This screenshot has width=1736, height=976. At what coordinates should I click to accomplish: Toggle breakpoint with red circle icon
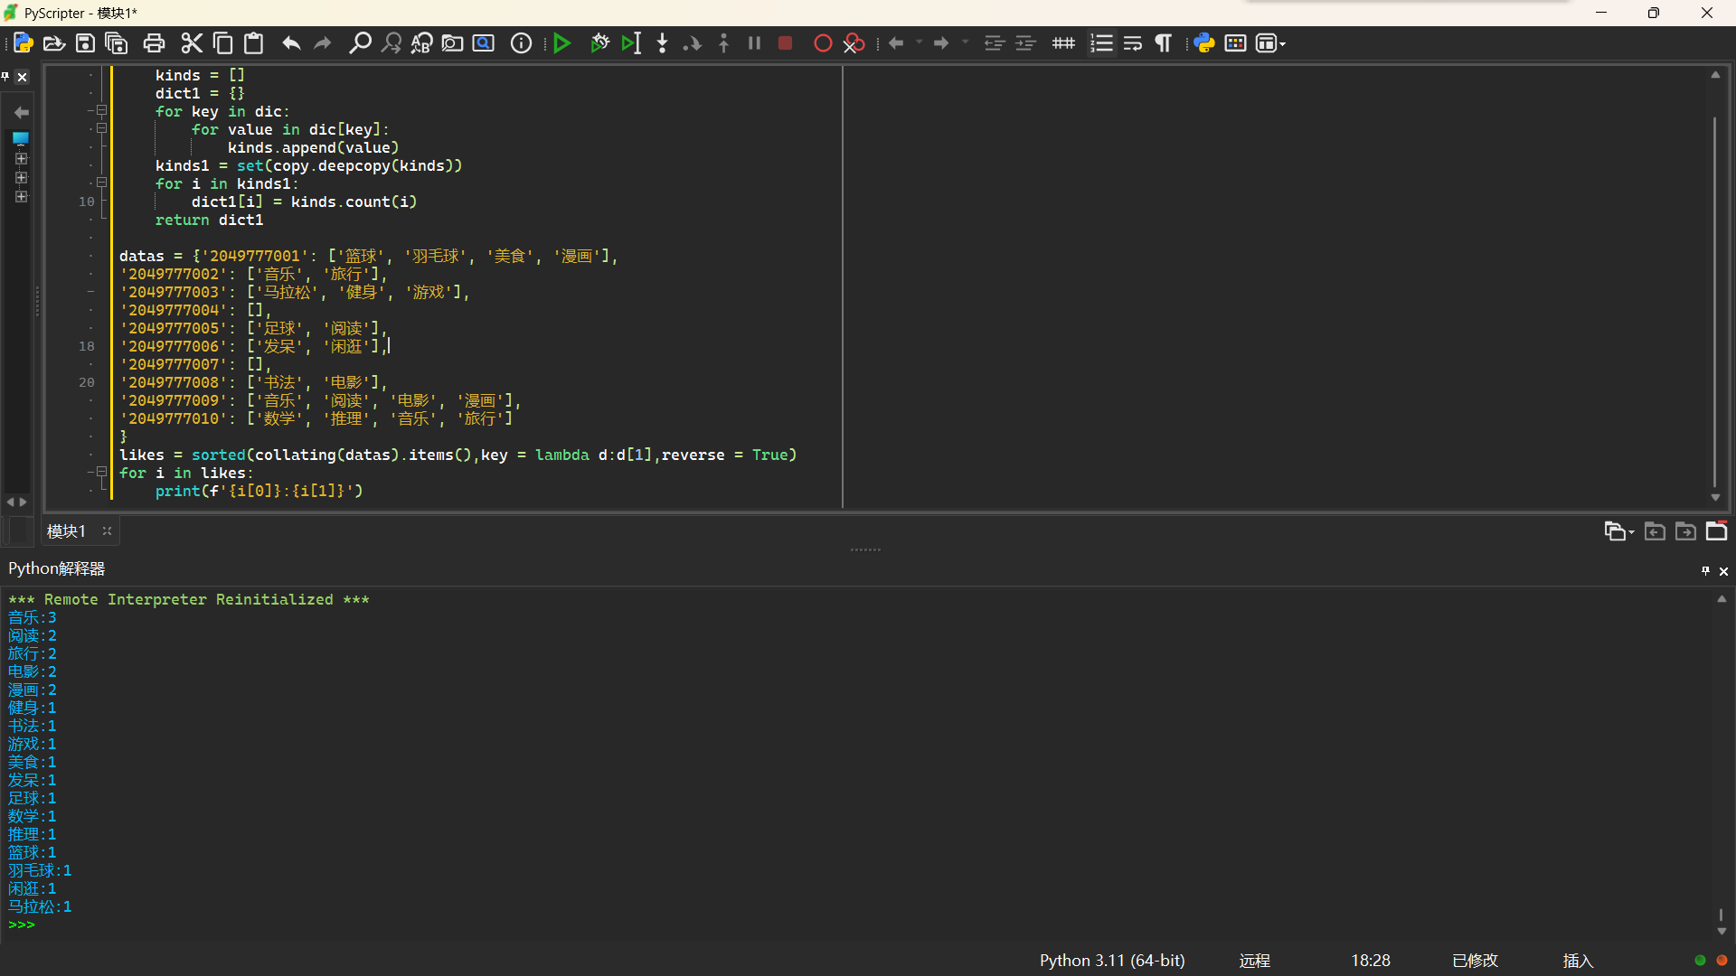pyautogui.click(x=822, y=43)
